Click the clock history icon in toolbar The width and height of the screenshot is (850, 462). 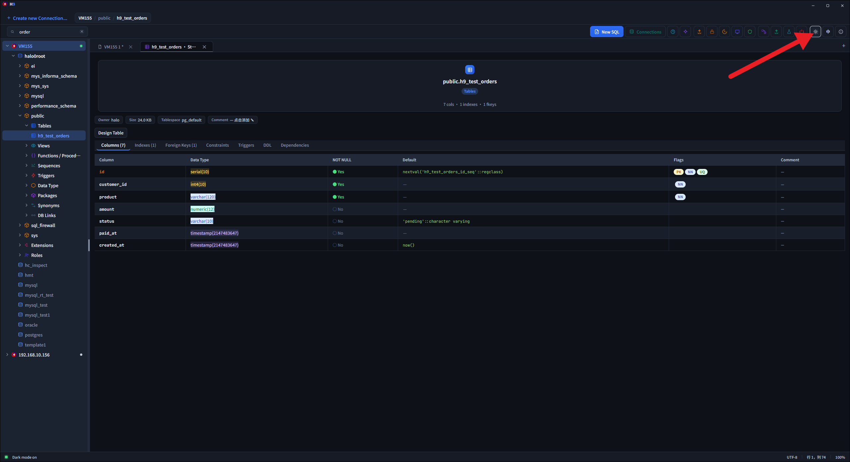point(673,32)
